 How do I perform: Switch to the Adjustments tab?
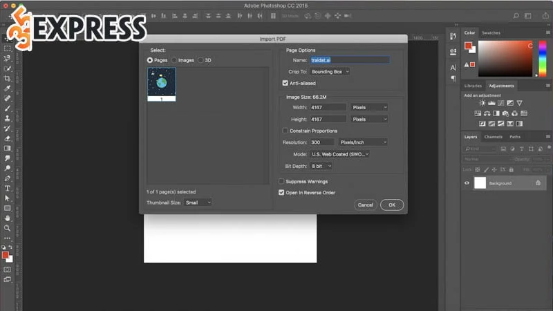(x=501, y=86)
